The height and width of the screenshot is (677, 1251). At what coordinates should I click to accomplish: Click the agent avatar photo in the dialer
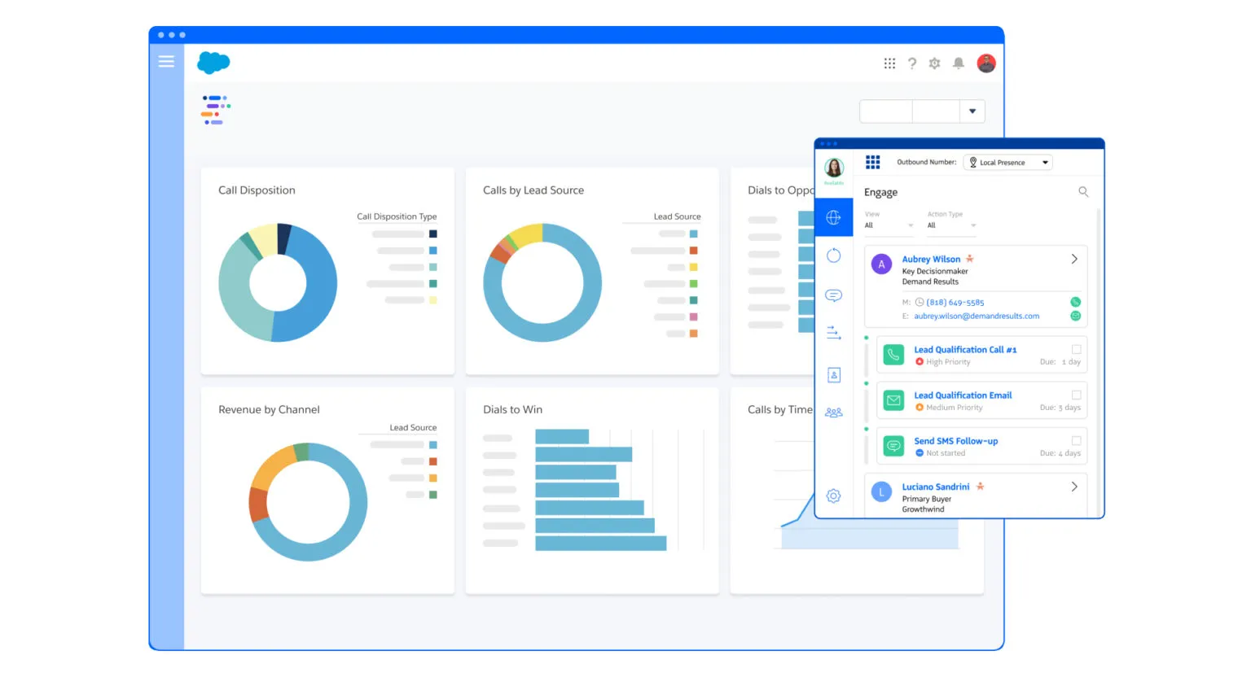[833, 168]
